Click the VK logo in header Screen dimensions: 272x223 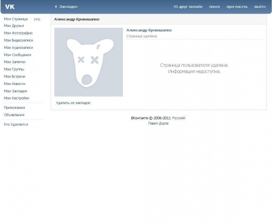[10, 7]
